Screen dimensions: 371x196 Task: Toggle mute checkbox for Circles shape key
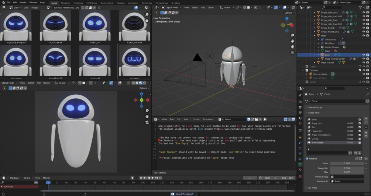tap(360, 139)
